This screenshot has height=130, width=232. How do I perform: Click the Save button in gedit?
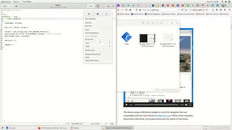(x=91, y=6)
